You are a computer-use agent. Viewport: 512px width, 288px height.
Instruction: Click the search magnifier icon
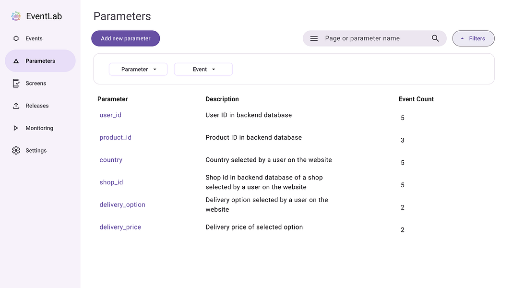[435, 38]
